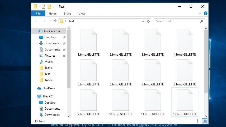Image resolution: width=226 pixels, height=127 pixels.
Task: Click the pin icon next to Pictures
Action: 64,56
